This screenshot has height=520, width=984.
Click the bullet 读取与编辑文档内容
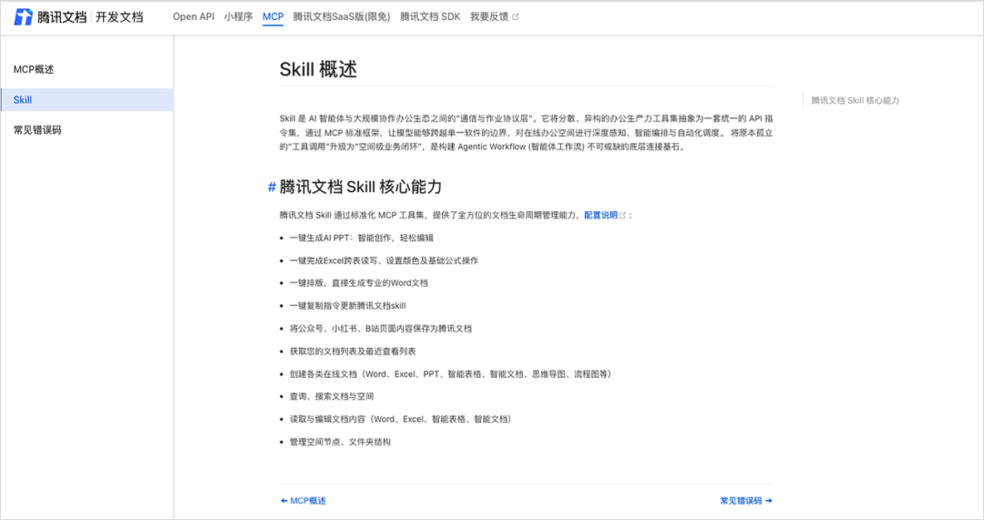[x=400, y=419]
